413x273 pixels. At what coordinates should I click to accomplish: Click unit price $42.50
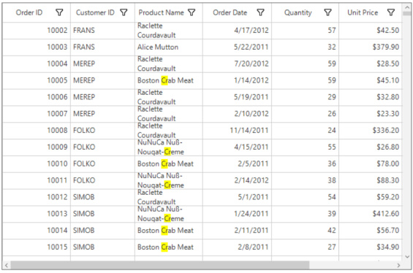(x=371, y=31)
